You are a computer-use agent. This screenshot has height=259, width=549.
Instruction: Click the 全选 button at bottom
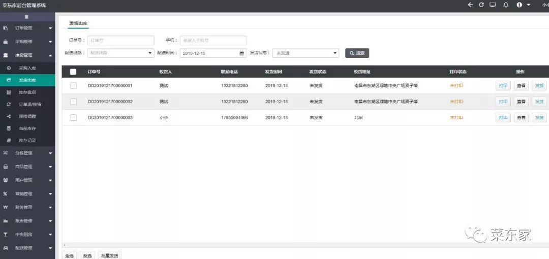69,255
